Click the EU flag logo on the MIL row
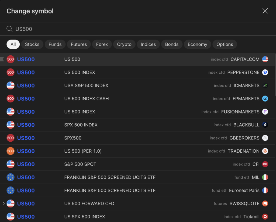Screen dimensions: 276x222 click(11, 177)
